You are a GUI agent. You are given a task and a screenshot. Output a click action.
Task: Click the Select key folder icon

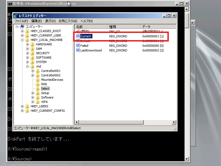38,89
